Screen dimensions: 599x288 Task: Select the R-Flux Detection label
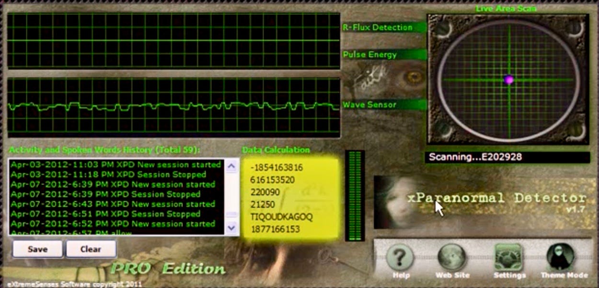(378, 27)
